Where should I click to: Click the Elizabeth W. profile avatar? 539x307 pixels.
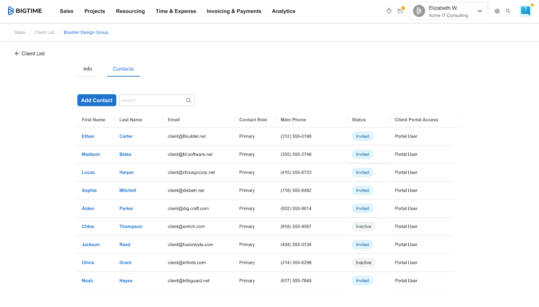click(419, 11)
